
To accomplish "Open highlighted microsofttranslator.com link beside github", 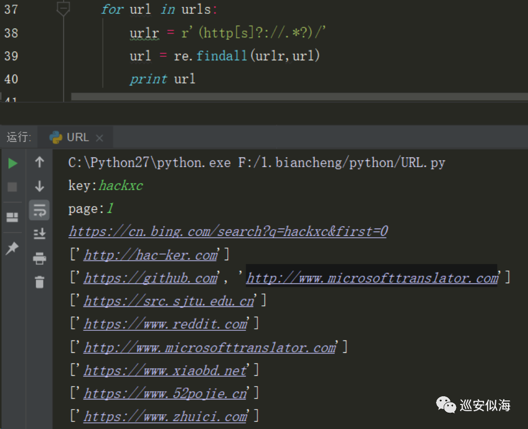I will point(372,278).
